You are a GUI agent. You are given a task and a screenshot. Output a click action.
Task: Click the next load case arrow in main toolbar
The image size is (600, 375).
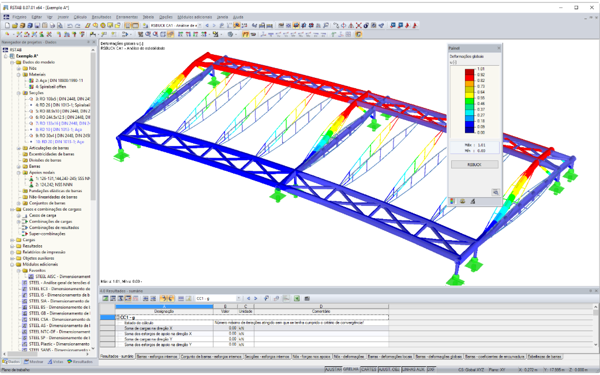coord(214,25)
